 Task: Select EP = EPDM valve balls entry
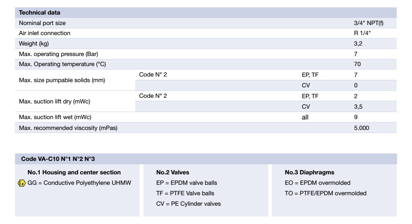click(x=187, y=183)
